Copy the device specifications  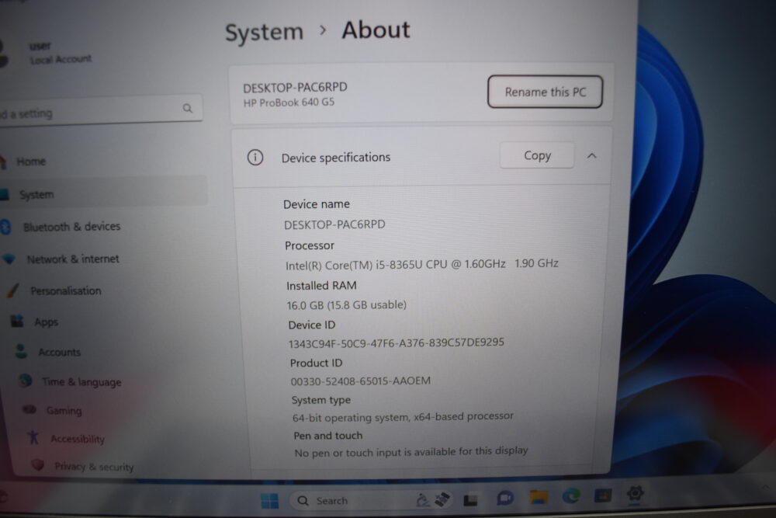(x=537, y=155)
